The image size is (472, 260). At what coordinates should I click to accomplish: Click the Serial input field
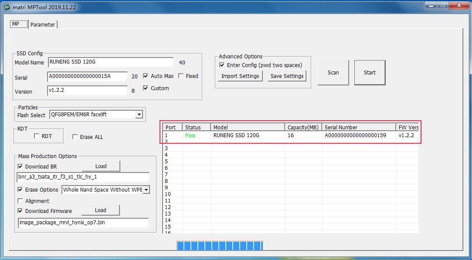[87, 77]
